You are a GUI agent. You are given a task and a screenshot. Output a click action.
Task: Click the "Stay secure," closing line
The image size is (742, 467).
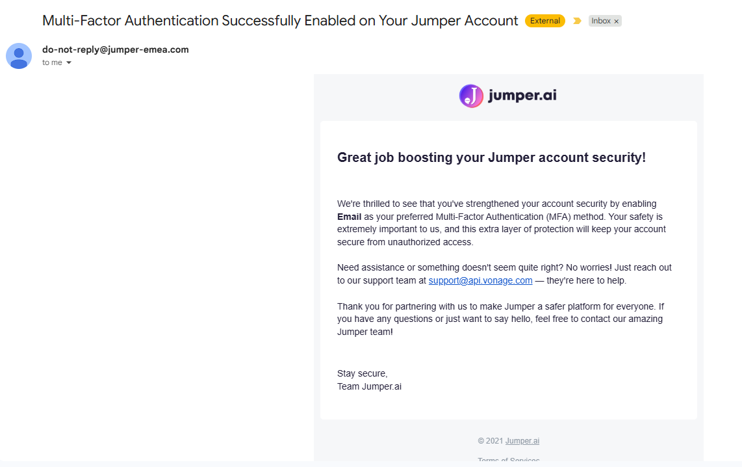[x=362, y=374]
